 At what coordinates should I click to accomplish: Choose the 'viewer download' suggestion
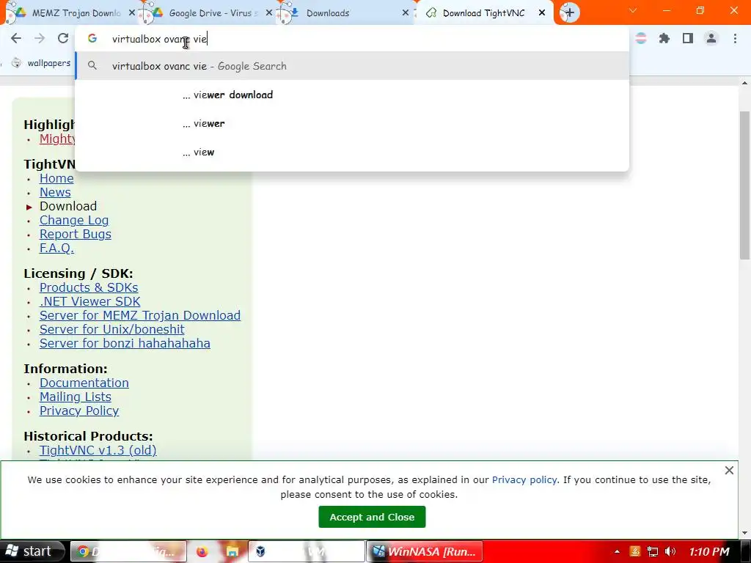coord(352,95)
